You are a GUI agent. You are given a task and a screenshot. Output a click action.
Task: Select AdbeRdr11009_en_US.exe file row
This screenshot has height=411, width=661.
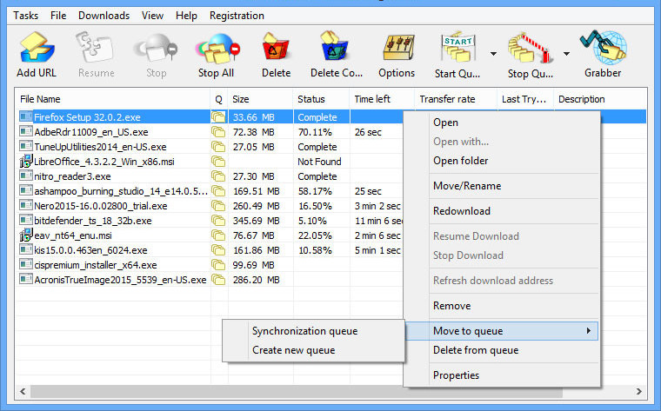(x=91, y=132)
